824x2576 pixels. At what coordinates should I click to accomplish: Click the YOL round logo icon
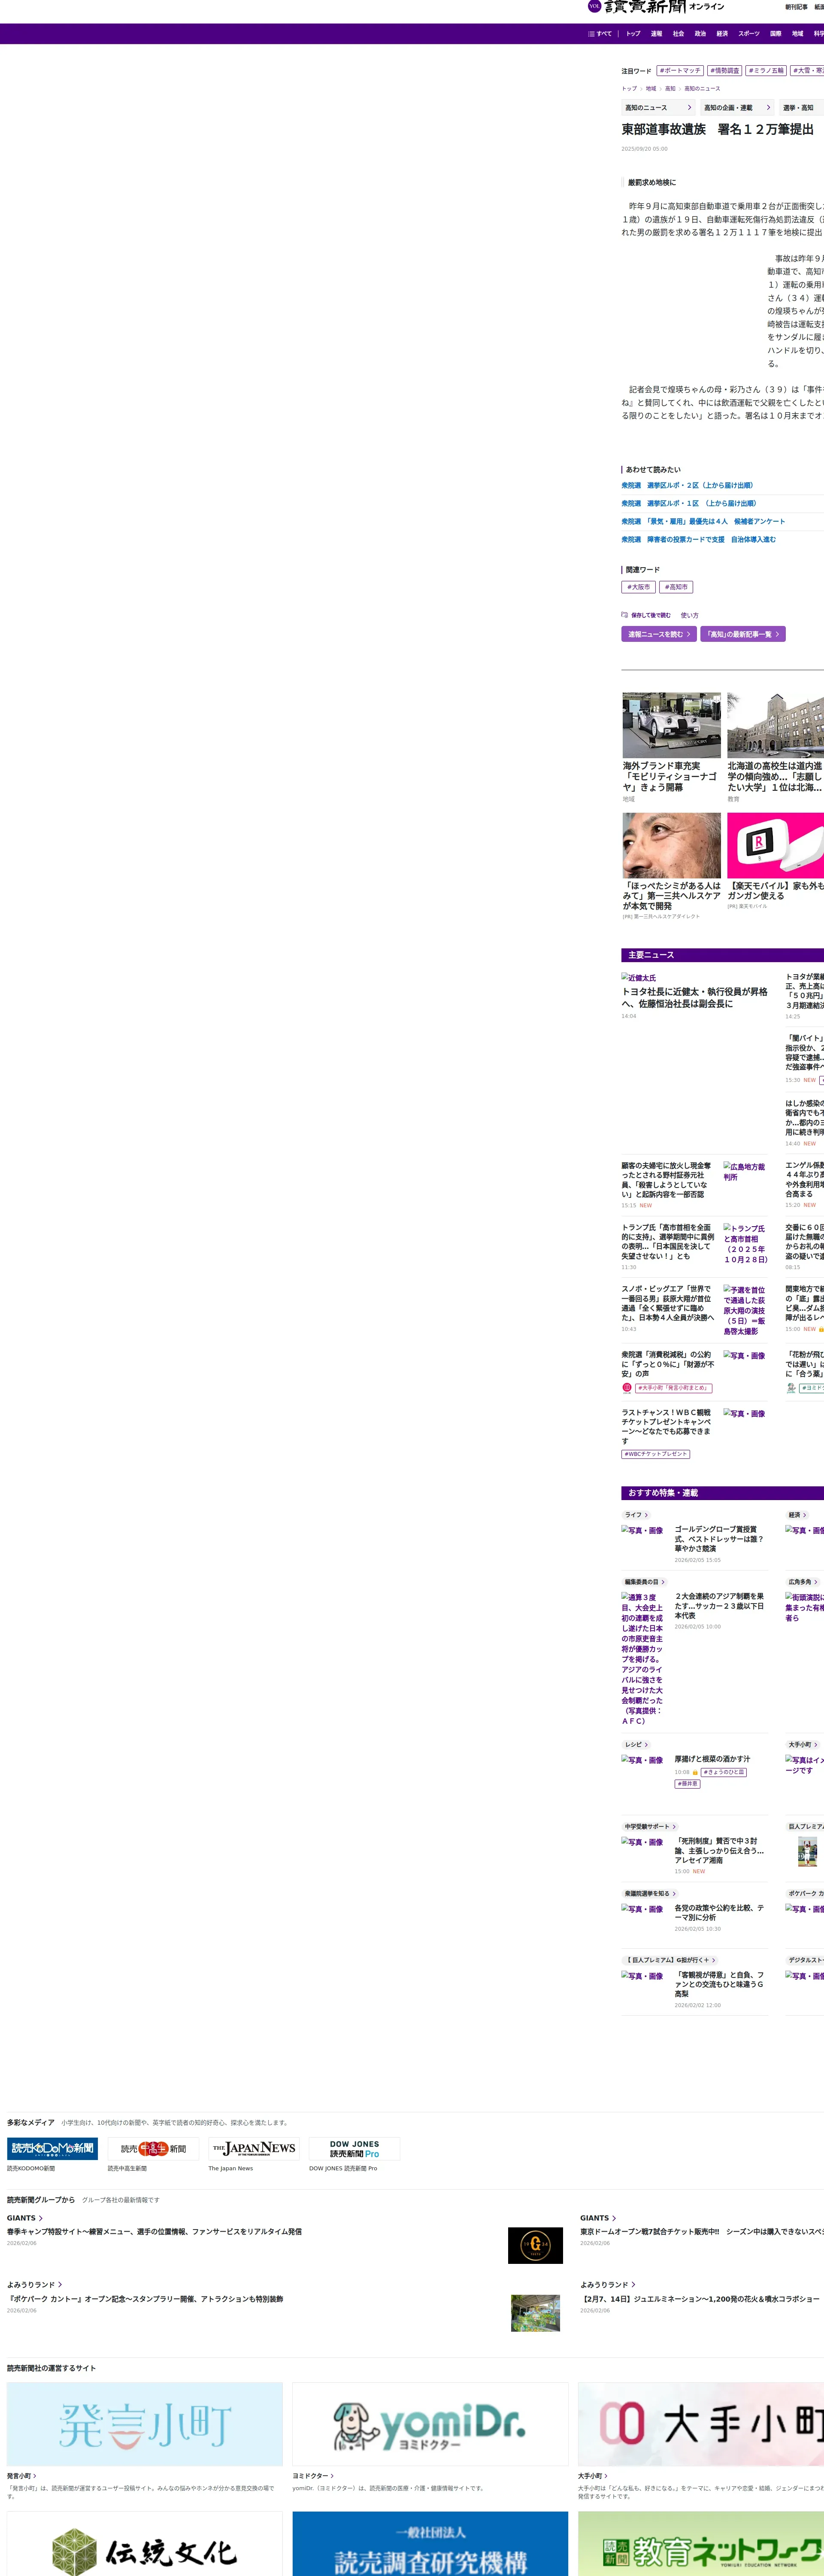point(594,6)
